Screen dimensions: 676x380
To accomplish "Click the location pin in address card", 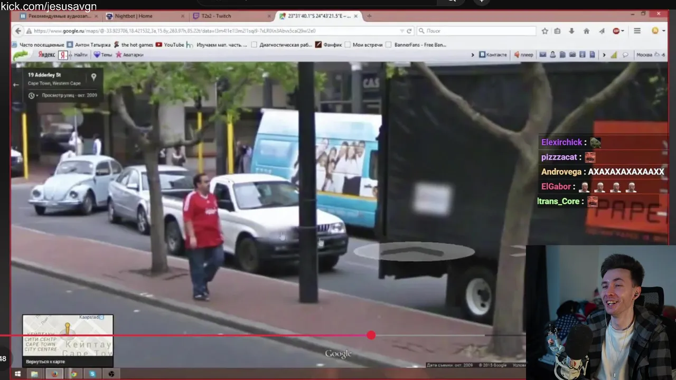I will pos(93,77).
